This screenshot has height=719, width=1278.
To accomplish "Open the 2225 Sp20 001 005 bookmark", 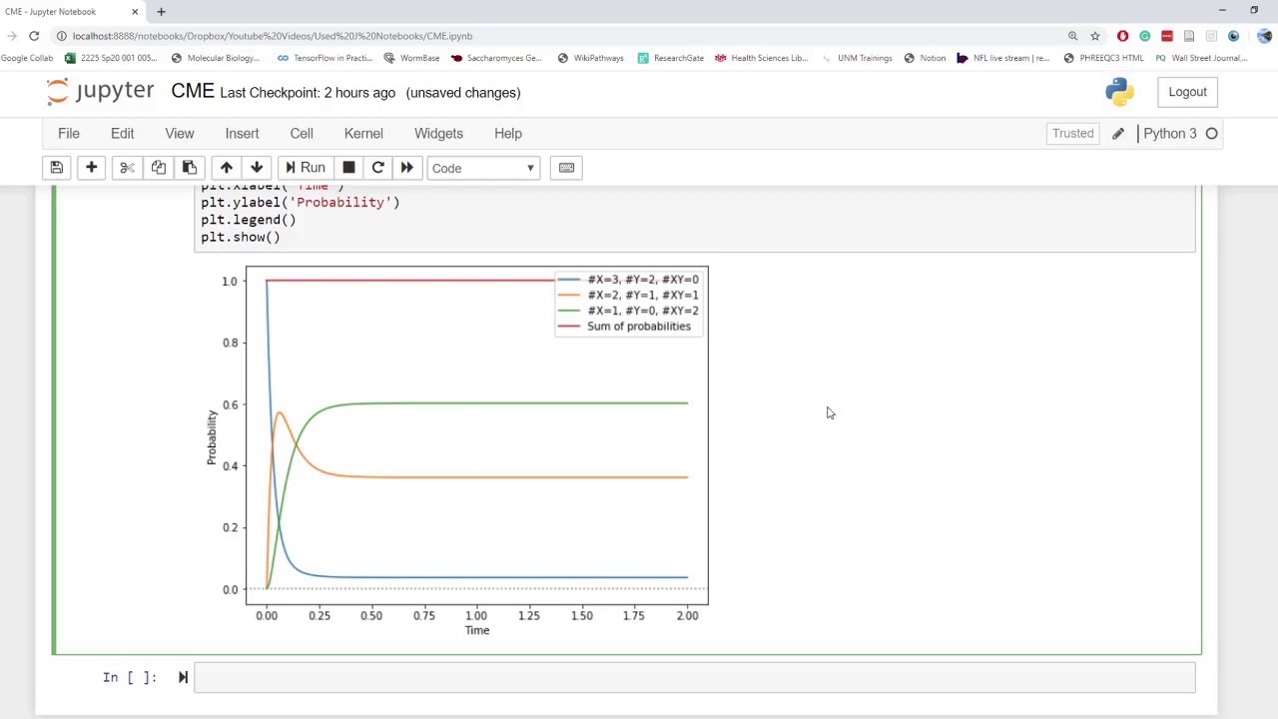I will coord(111,58).
